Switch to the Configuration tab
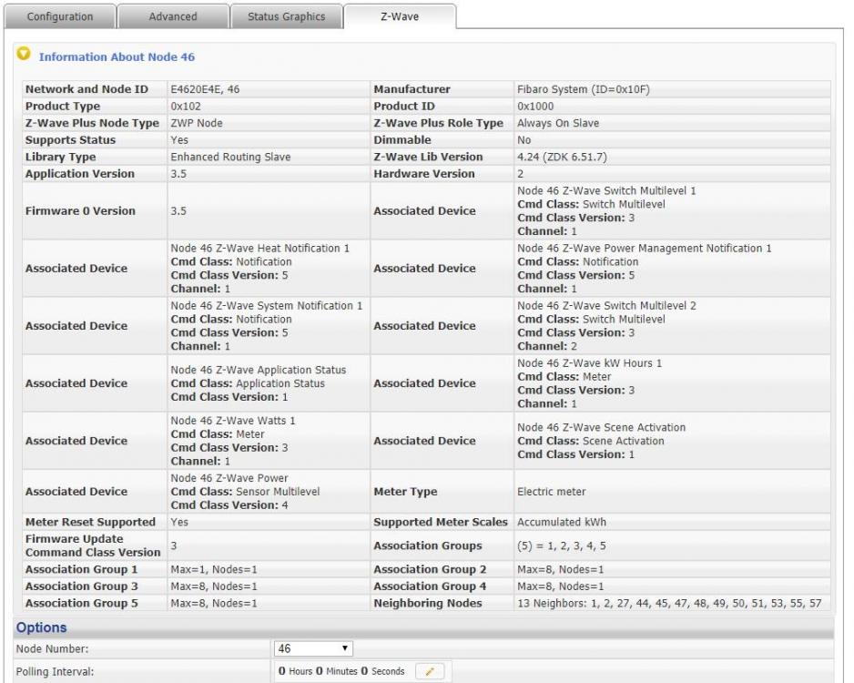The image size is (854, 683). coord(60,16)
